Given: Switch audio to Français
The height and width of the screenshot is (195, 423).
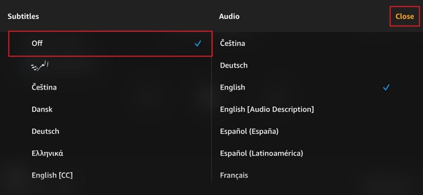Looking at the screenshot, I should [x=234, y=175].
